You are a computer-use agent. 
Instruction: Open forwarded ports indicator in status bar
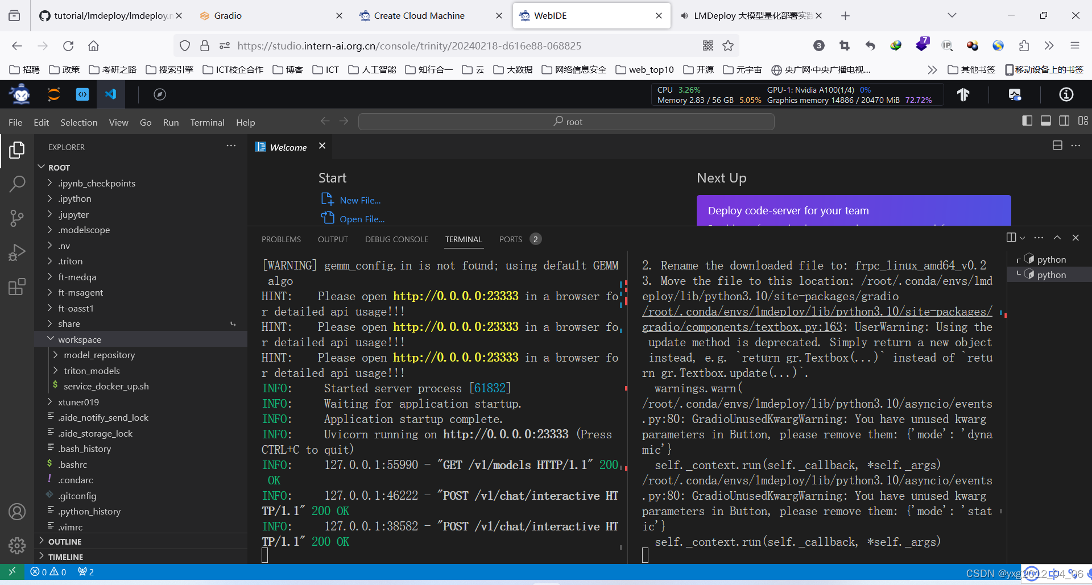(86, 572)
